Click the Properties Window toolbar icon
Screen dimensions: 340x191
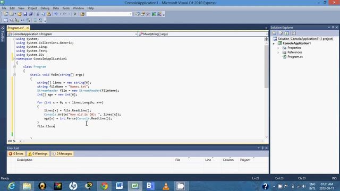[x=143, y=14]
